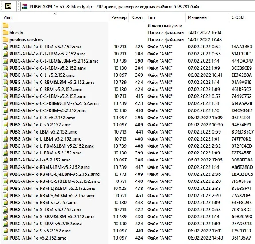Click file icon of PUBG-AKM-1x-RBM(S)&LBM-v5.2.152.amc
The width and height of the screenshot is (255, 244).
5,196
